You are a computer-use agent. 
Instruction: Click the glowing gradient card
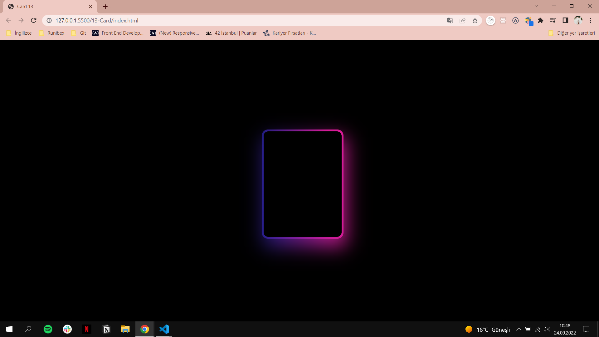(302, 184)
